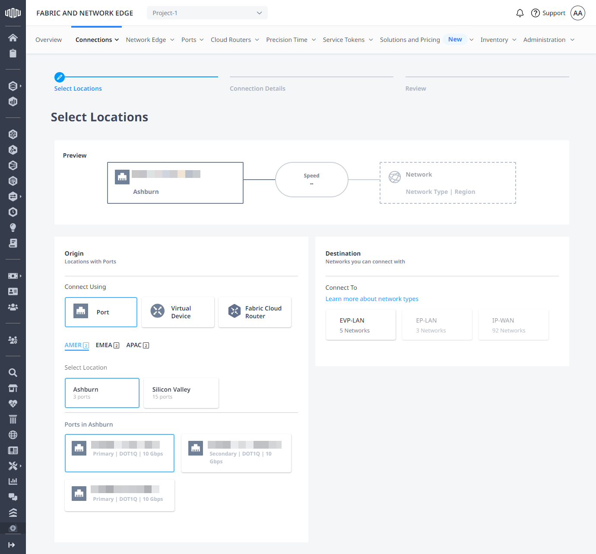This screenshot has height=554, width=596.
Task: Select the mesh network hexagon sidebar icon
Action: tap(13, 134)
